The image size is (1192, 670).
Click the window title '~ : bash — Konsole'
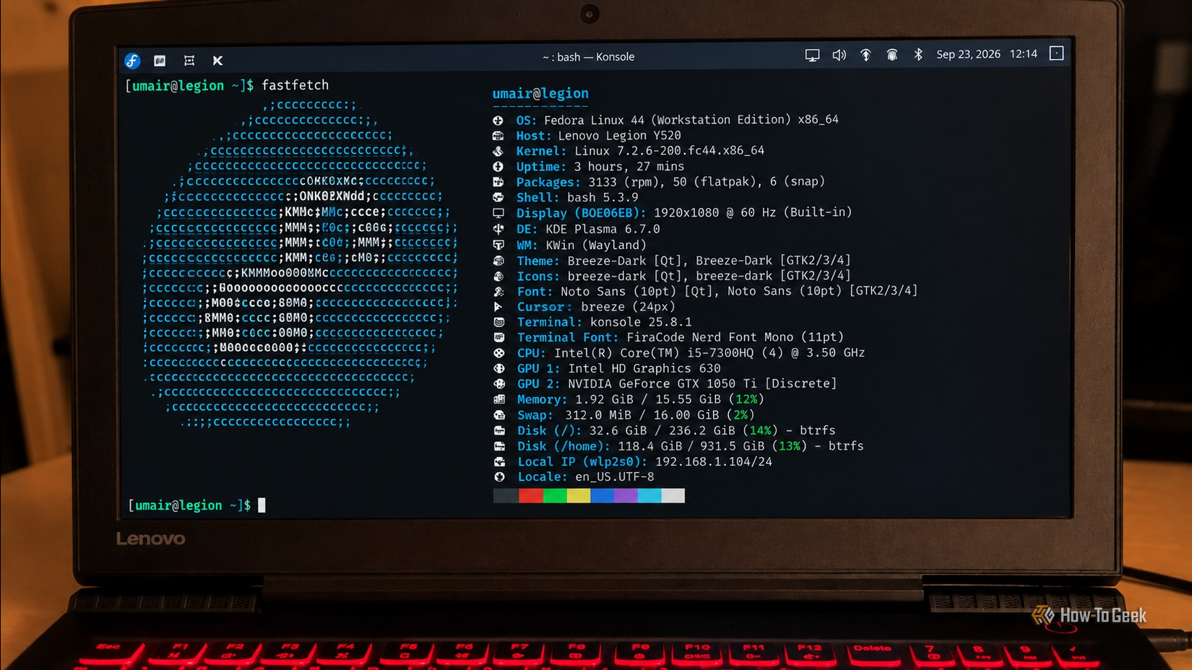(588, 57)
